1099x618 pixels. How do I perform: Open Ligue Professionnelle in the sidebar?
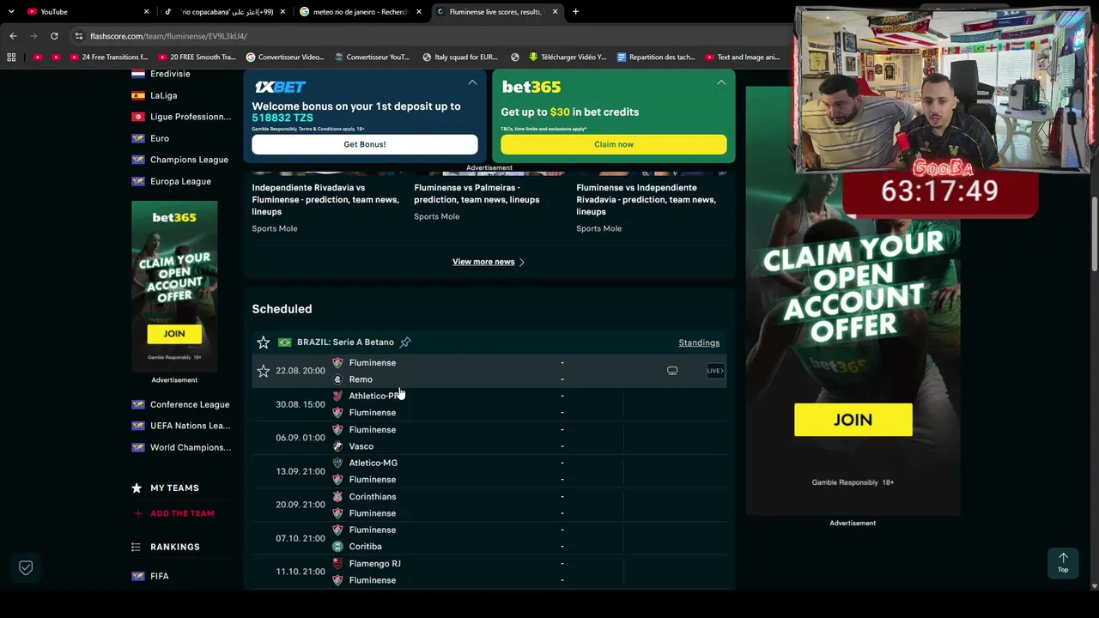(191, 117)
